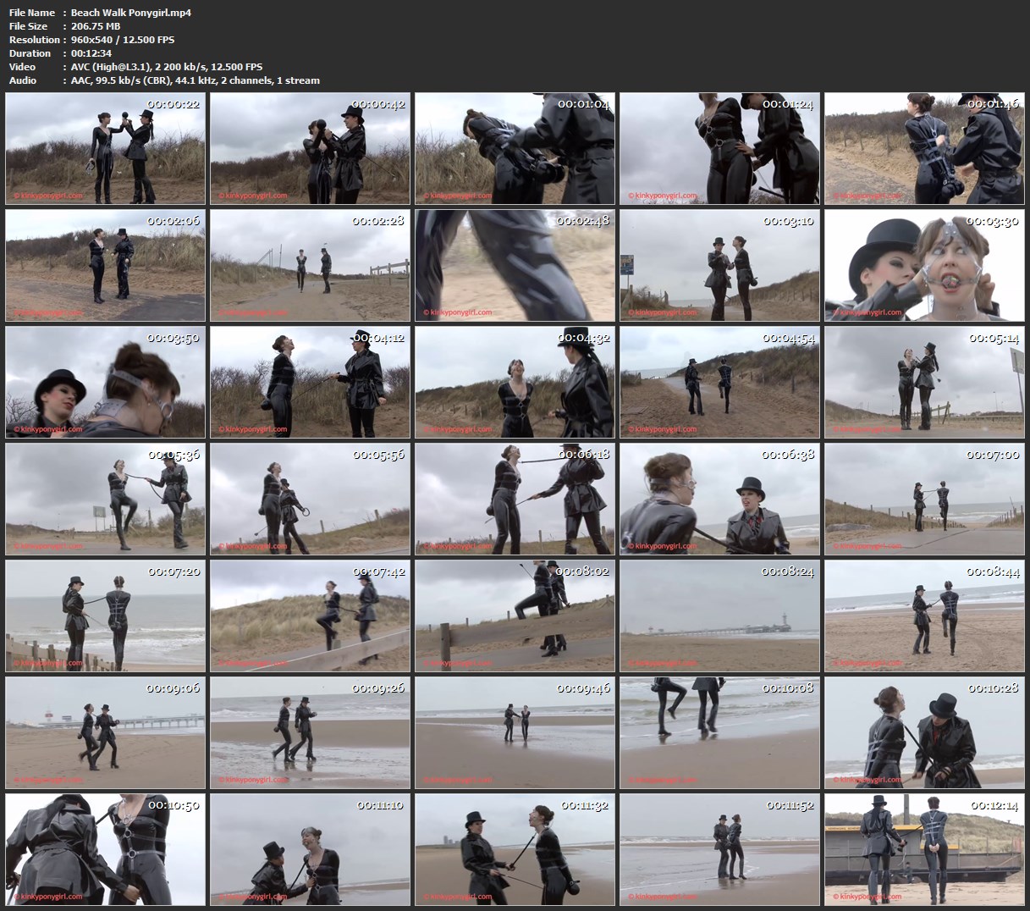The width and height of the screenshot is (1030, 911).
Task: Choose the thumbnail at 00:04:12
Action: point(311,382)
